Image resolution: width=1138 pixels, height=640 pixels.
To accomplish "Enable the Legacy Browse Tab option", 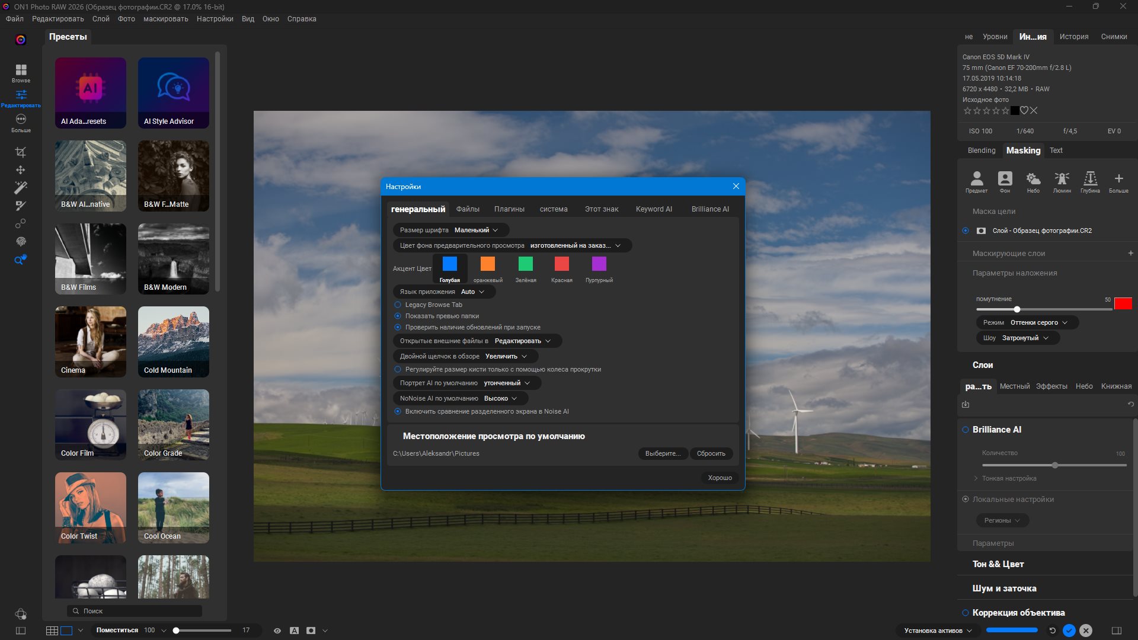I will click(x=398, y=305).
